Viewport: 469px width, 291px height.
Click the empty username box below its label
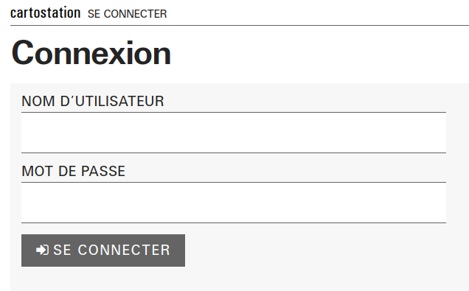point(234,133)
